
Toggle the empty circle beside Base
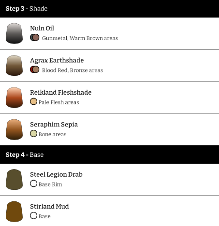33,215
